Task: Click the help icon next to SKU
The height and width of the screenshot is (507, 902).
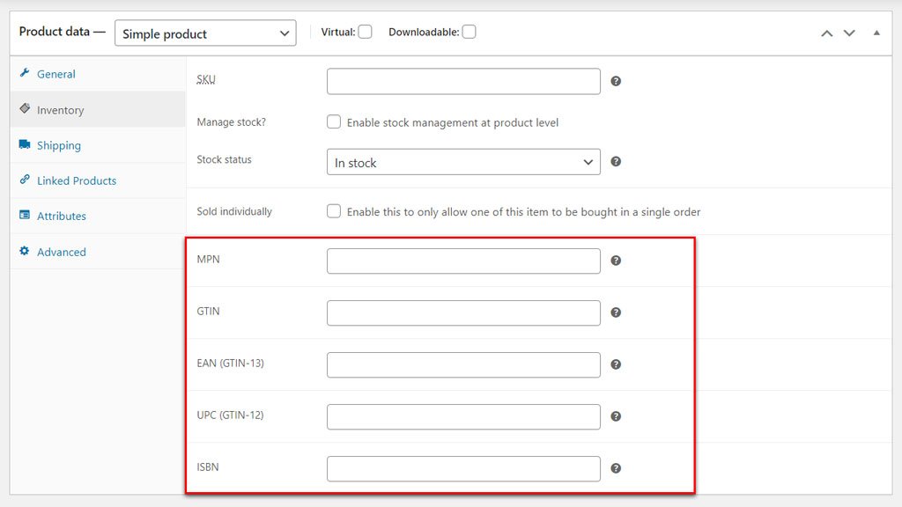Action: tap(616, 81)
